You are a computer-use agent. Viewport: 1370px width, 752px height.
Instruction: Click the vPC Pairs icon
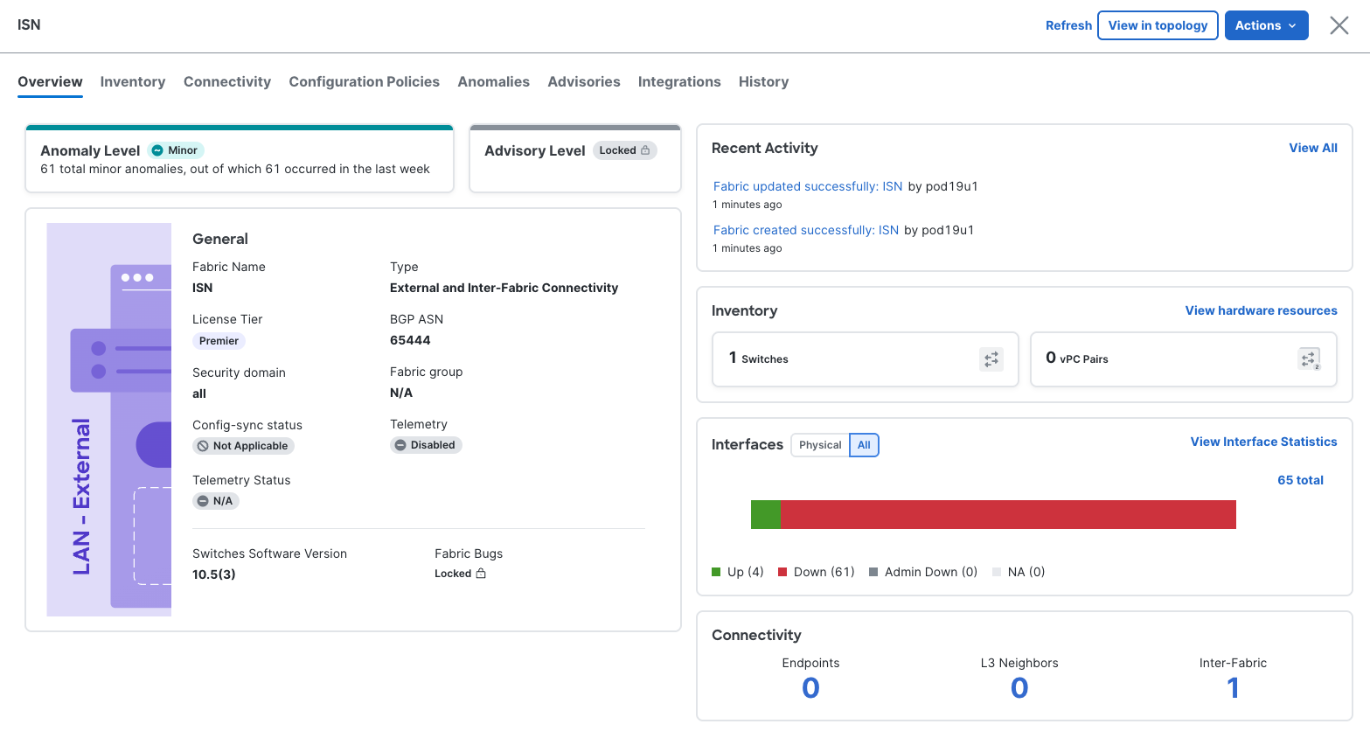click(x=1309, y=359)
